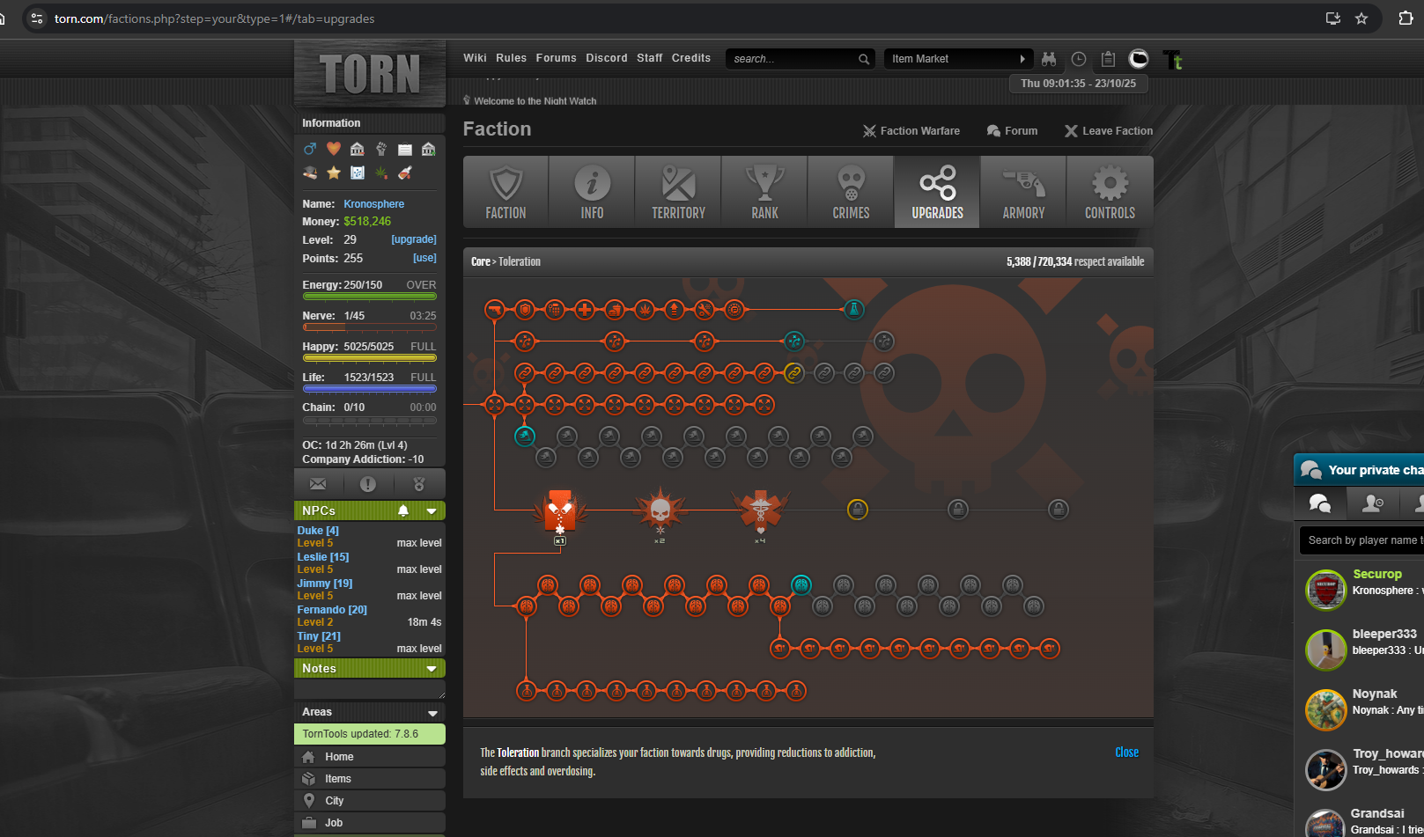Switch to the Armory tab
The height and width of the screenshot is (837, 1424).
click(1023, 192)
